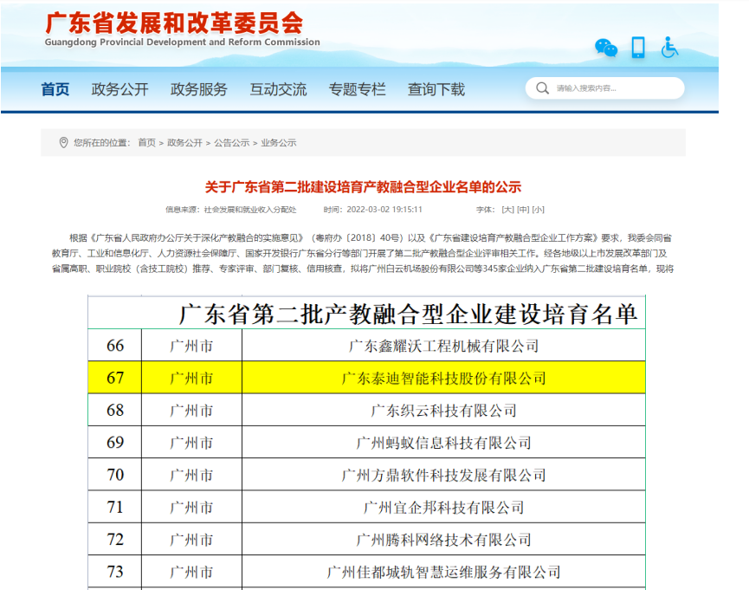Set font size to large [大]
749x590 pixels.
[x=508, y=210]
